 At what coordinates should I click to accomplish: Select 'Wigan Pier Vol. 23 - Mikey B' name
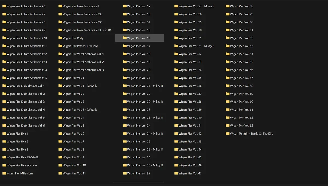pyautogui.click(x=145, y=118)
